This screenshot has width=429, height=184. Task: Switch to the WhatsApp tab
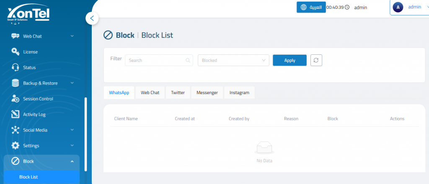pyautogui.click(x=119, y=92)
